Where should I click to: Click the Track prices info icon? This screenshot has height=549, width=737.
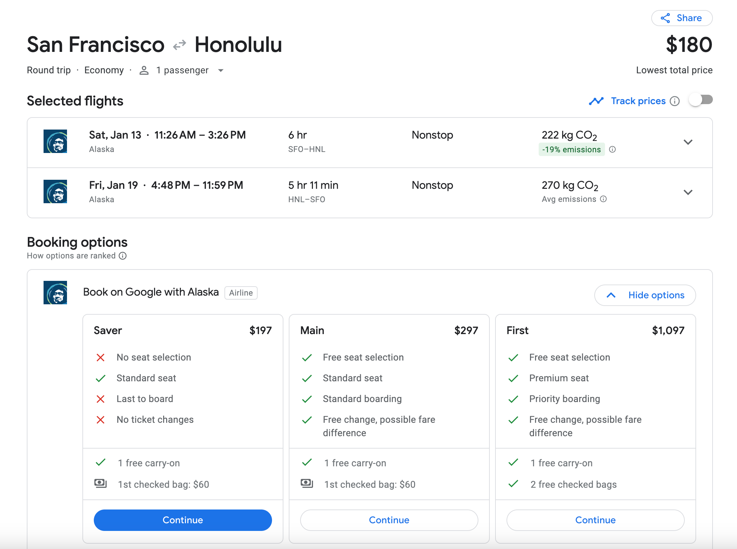click(675, 101)
